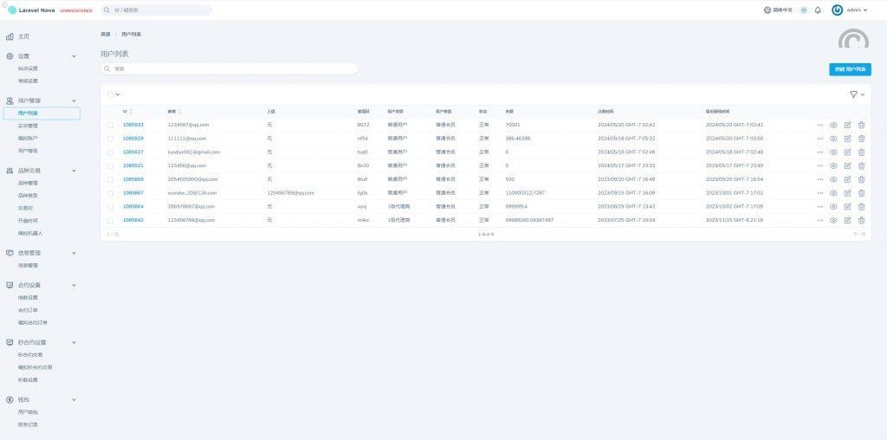The image size is (887, 440).
Task: Click the trash icon for user 1085842
Action: (861, 220)
